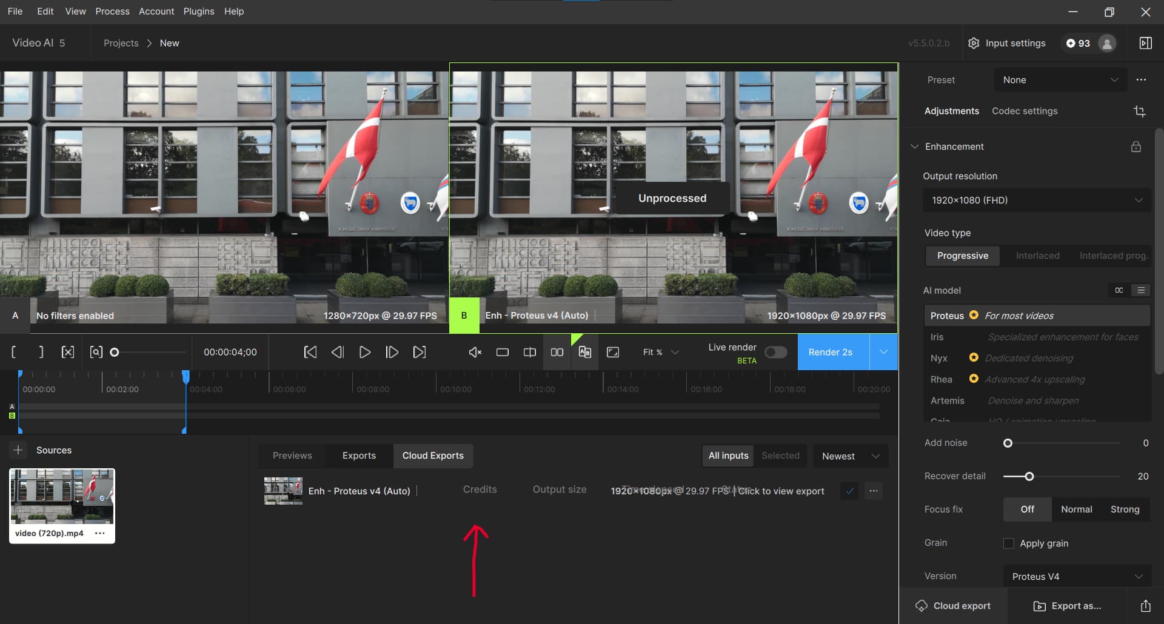Click the share icon by Export as
Image resolution: width=1164 pixels, height=624 pixels.
tap(1145, 606)
